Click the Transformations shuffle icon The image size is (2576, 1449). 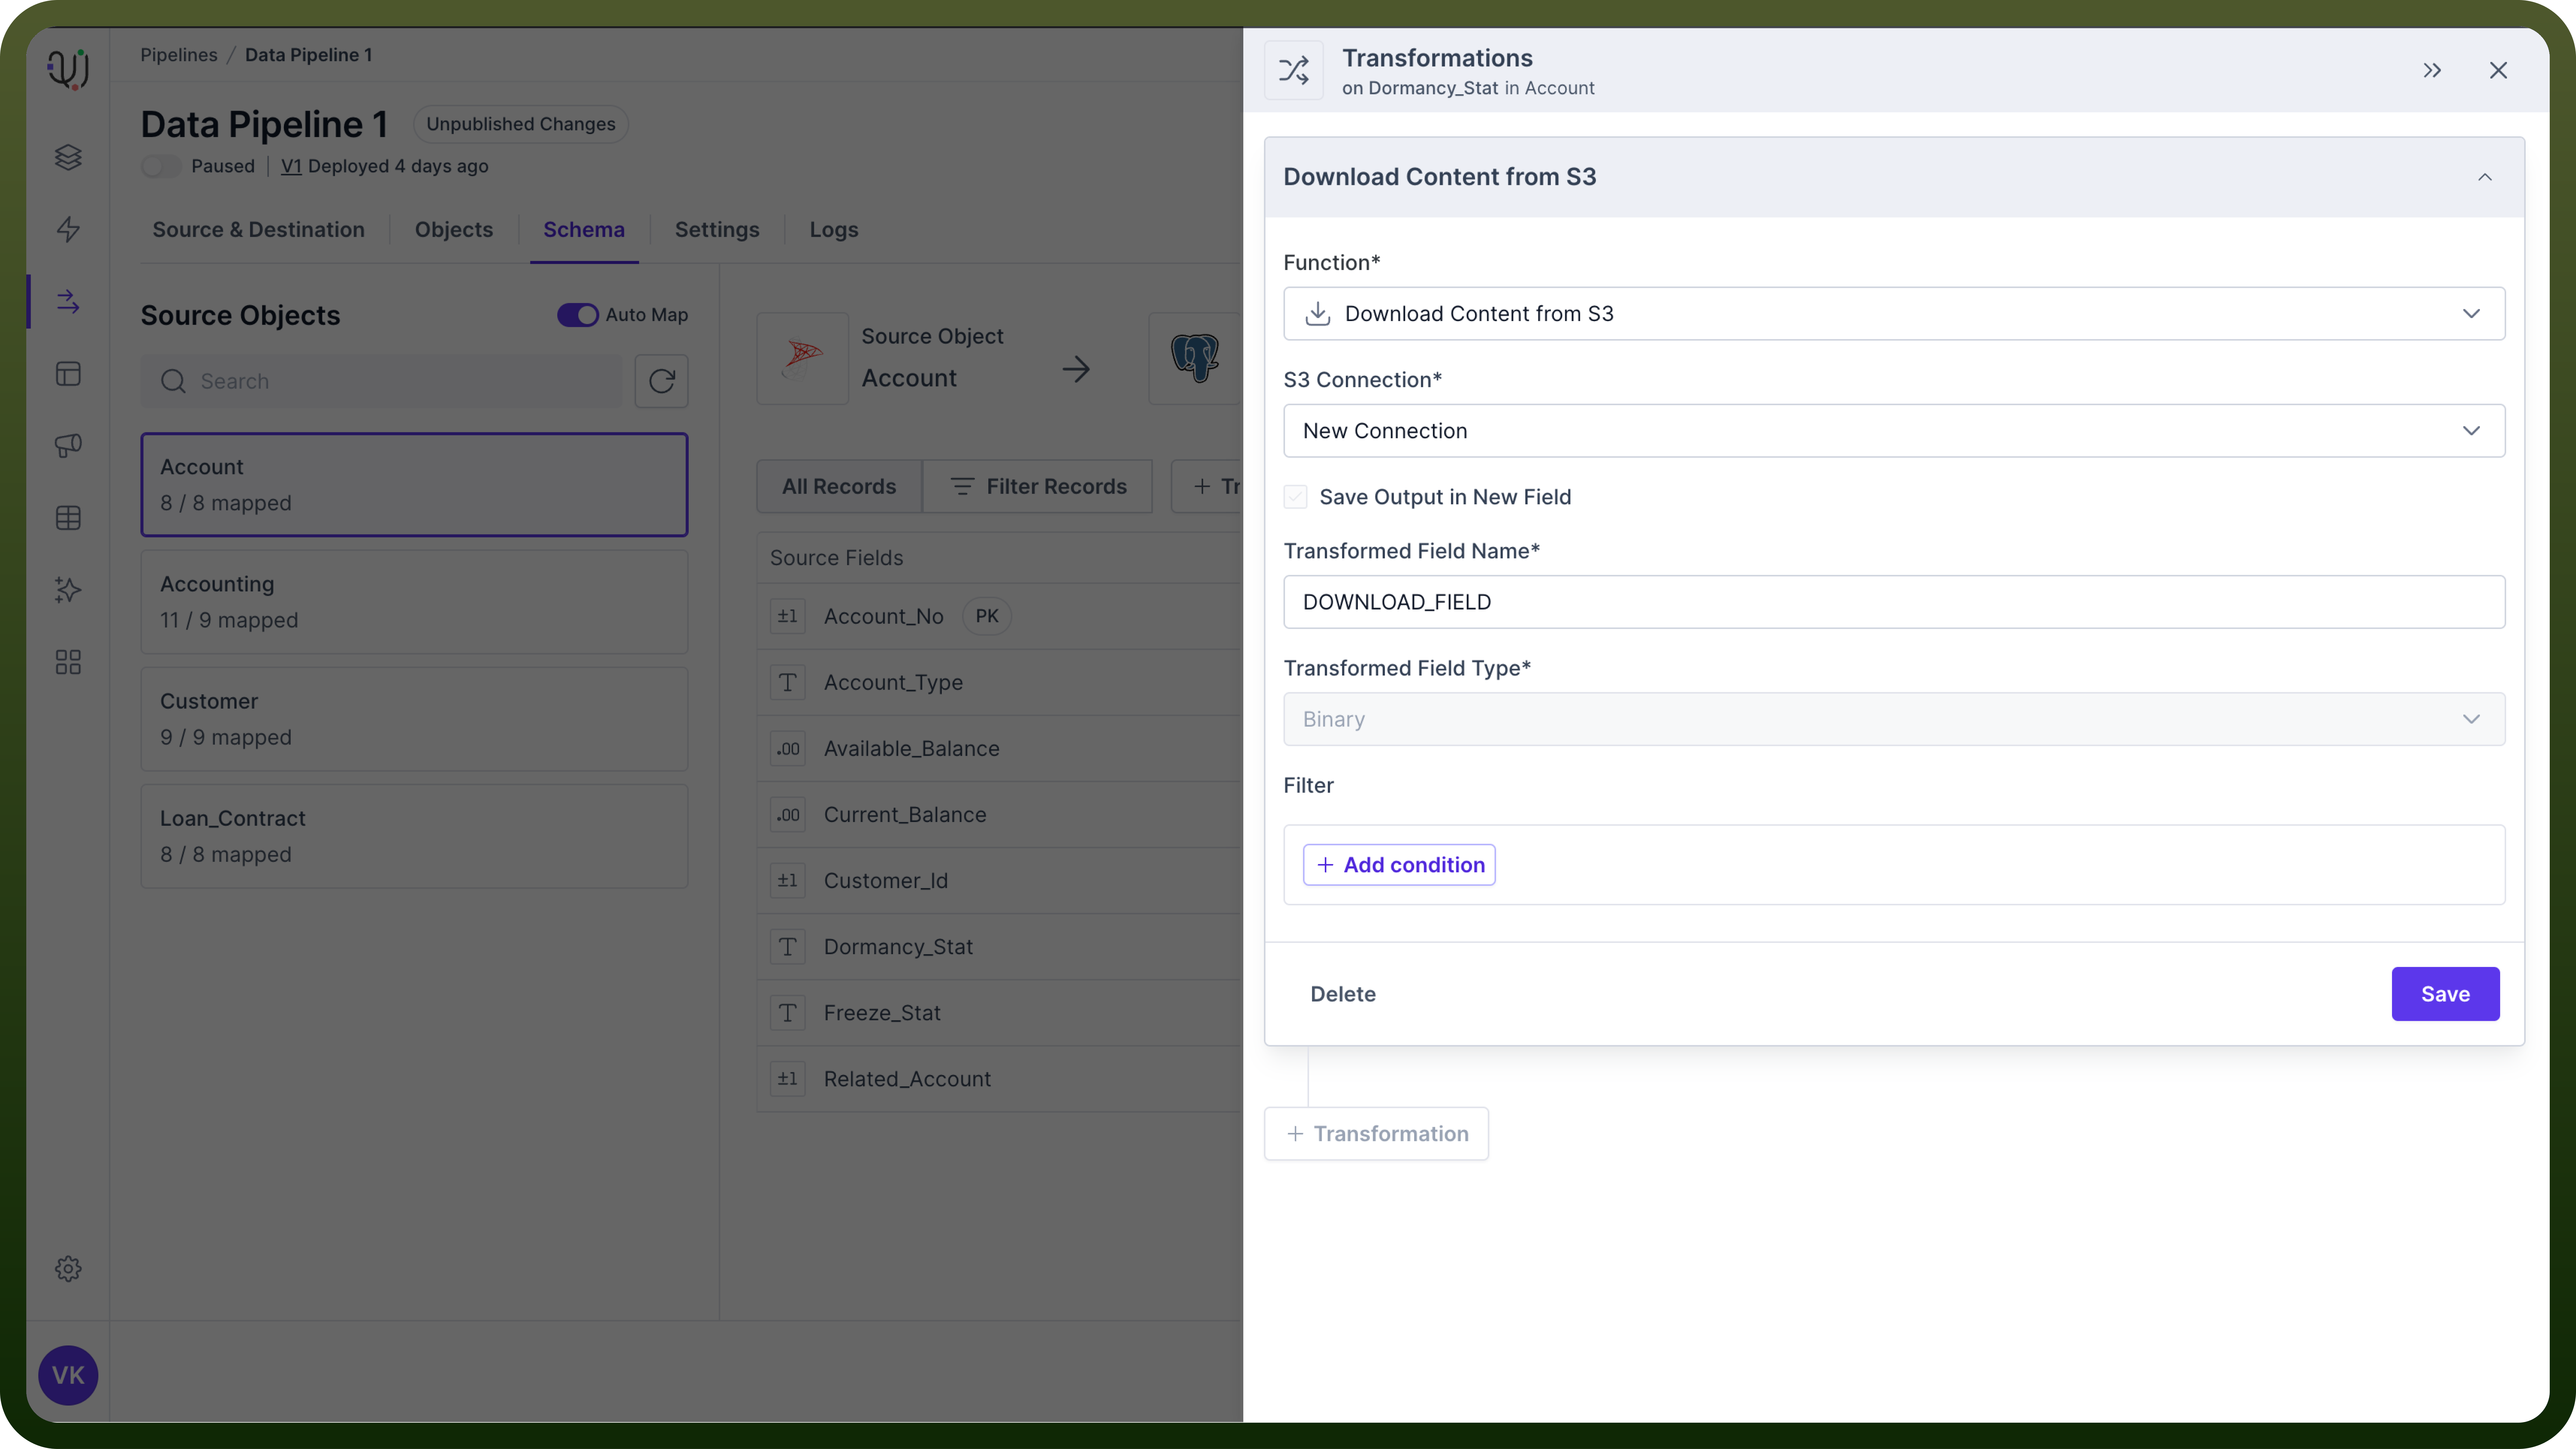coord(1294,70)
